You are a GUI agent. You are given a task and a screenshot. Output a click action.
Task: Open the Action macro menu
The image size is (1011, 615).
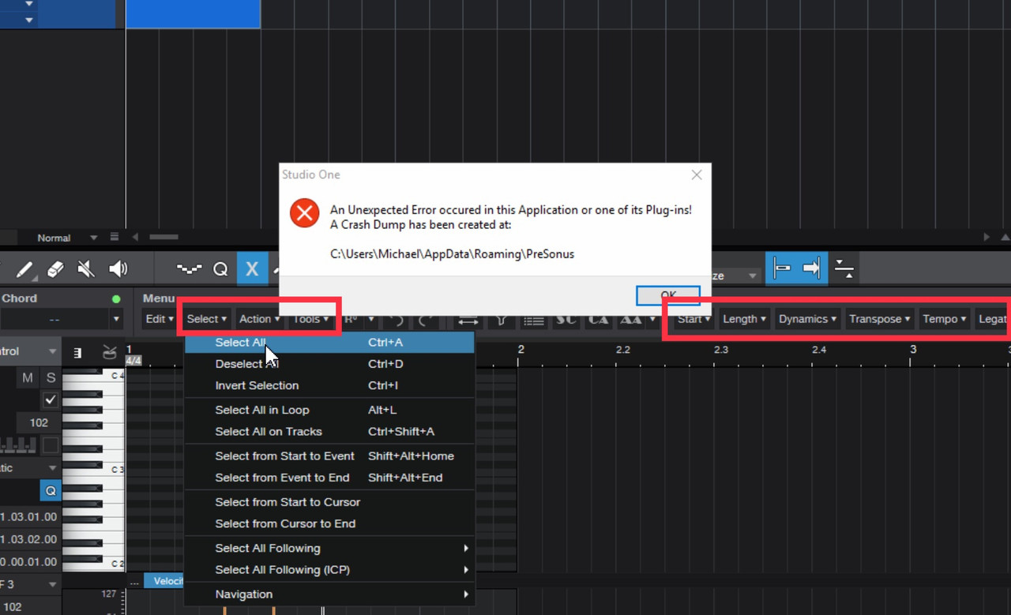click(x=260, y=319)
